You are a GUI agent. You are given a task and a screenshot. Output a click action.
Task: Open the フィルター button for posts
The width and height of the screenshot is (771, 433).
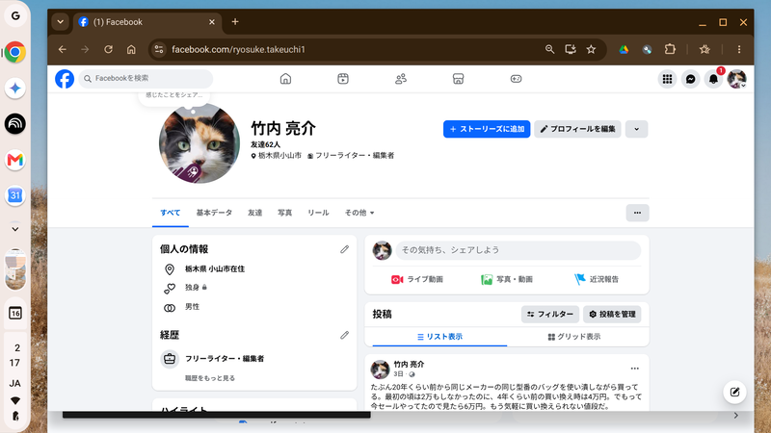pyautogui.click(x=550, y=315)
